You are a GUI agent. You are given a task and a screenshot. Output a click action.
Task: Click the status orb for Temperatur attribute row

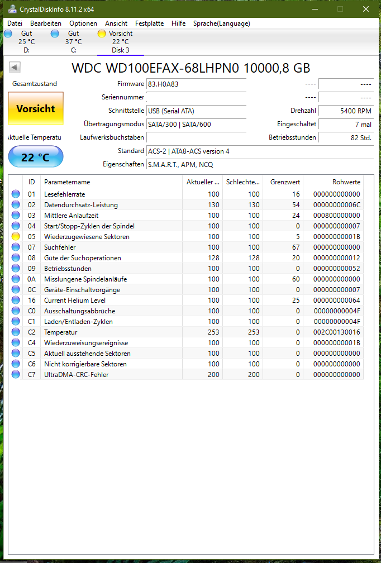(x=16, y=332)
